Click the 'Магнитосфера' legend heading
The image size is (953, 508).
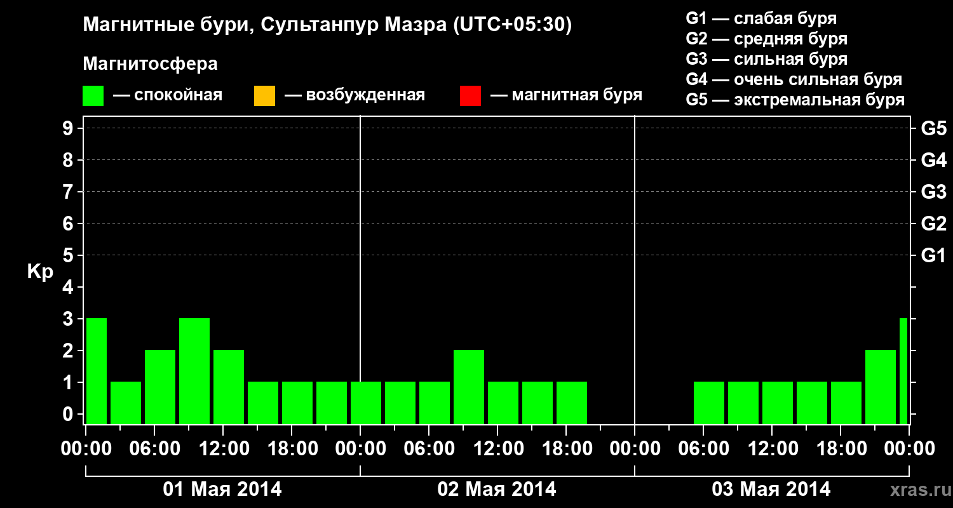click(x=151, y=64)
